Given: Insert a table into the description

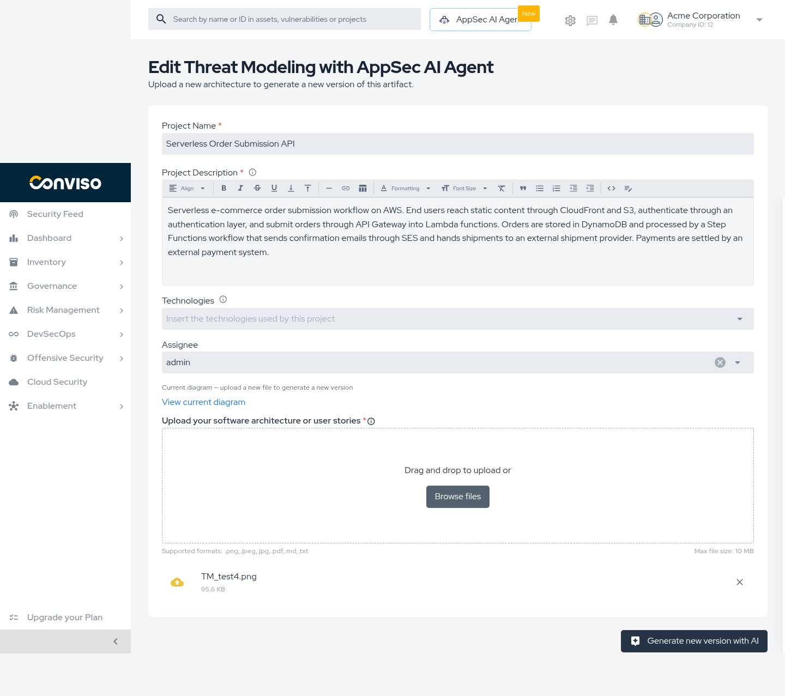Looking at the screenshot, I should pyautogui.click(x=363, y=189).
